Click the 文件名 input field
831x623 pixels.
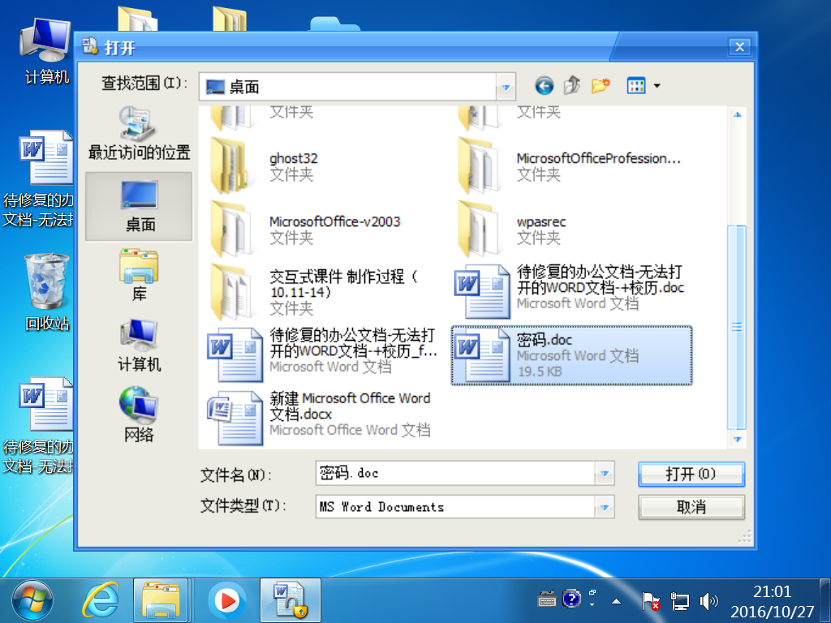455,473
